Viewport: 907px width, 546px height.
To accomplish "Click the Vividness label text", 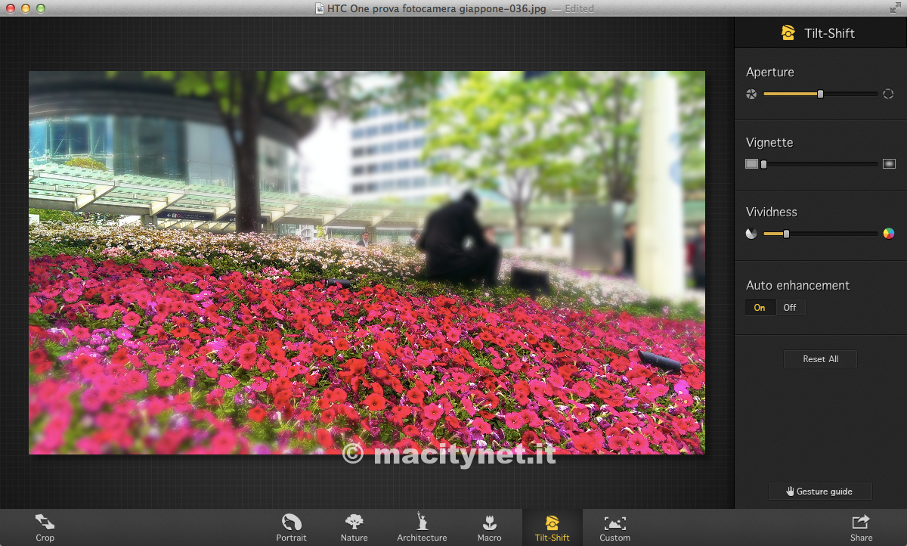I will coord(772,212).
